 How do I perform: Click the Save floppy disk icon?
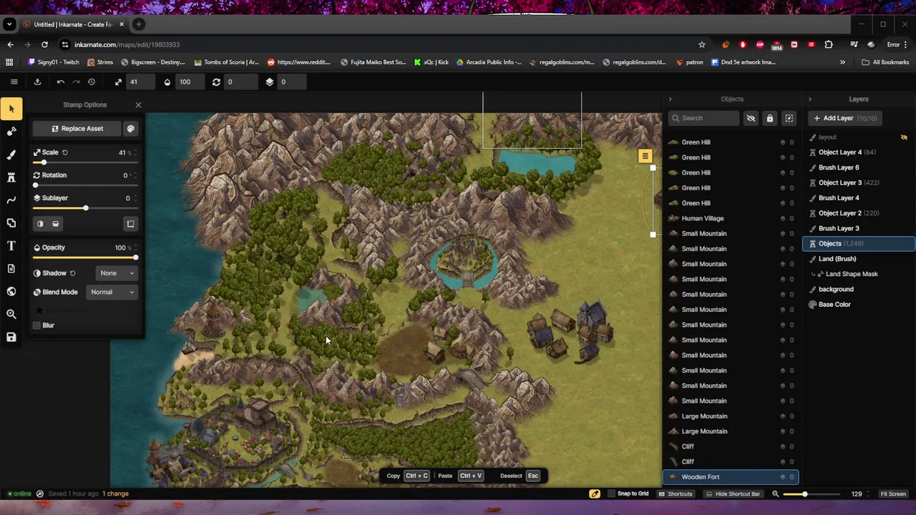click(x=11, y=337)
